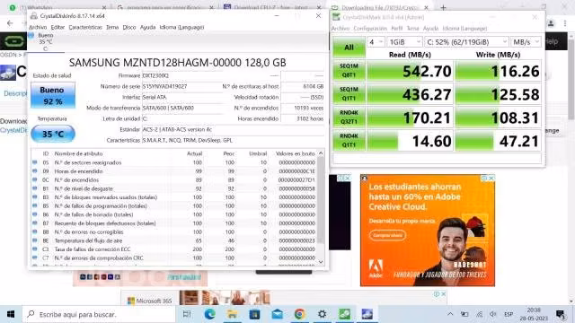Viewport: 575px width, 323px height.
Task: Open Configuración menu in CrystalDiskMark
Action: [370, 28]
